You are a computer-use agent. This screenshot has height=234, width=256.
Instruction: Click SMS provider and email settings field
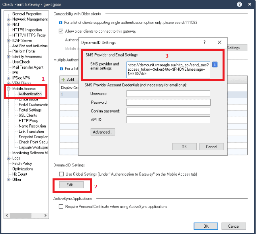[168, 70]
